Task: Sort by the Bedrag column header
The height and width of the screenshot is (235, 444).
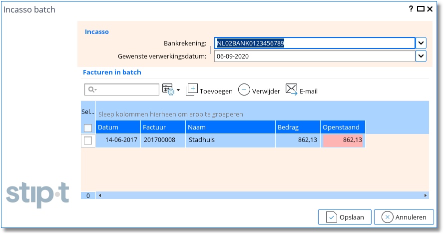Action: click(297, 127)
